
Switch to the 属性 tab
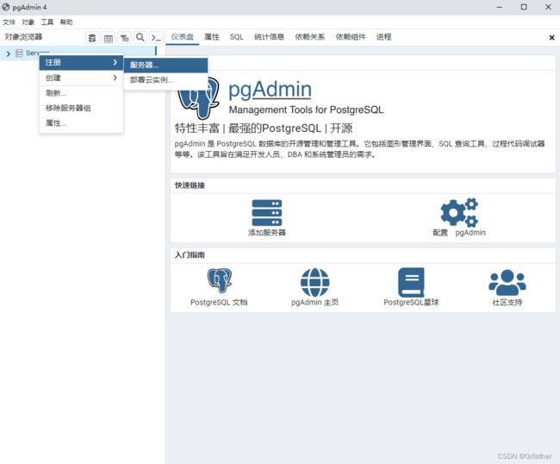pos(212,37)
